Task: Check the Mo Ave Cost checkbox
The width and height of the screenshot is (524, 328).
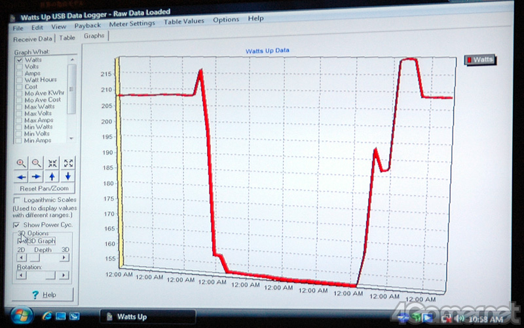Action: pyautogui.click(x=20, y=100)
